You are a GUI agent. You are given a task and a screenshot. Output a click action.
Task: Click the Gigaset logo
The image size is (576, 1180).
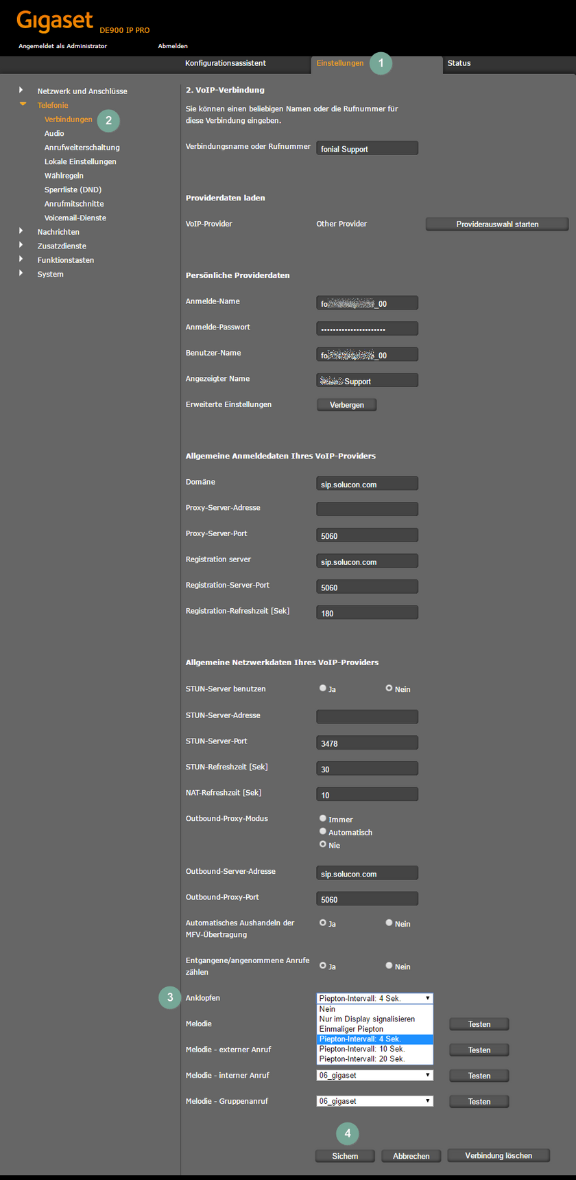[x=55, y=21]
